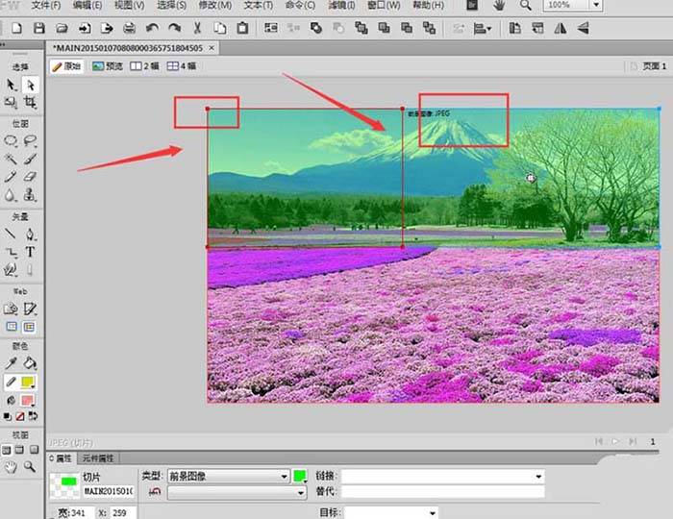Click the Eyedropper tool
This screenshot has width=673, height=519.
[11, 363]
